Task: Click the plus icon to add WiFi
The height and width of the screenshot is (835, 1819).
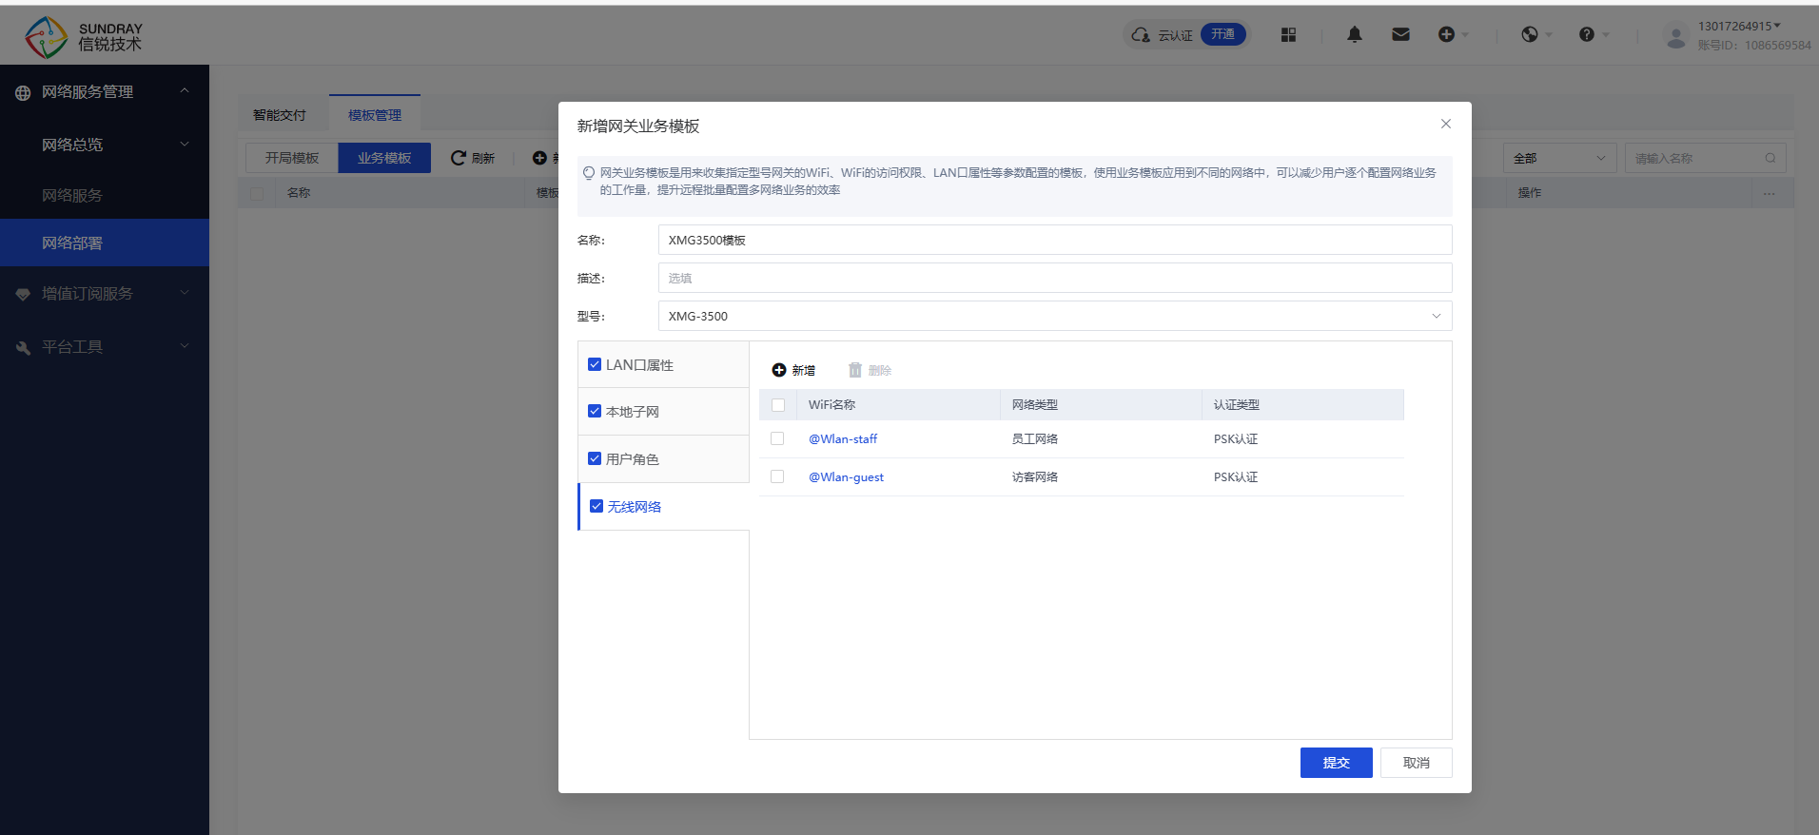Action: tap(779, 370)
